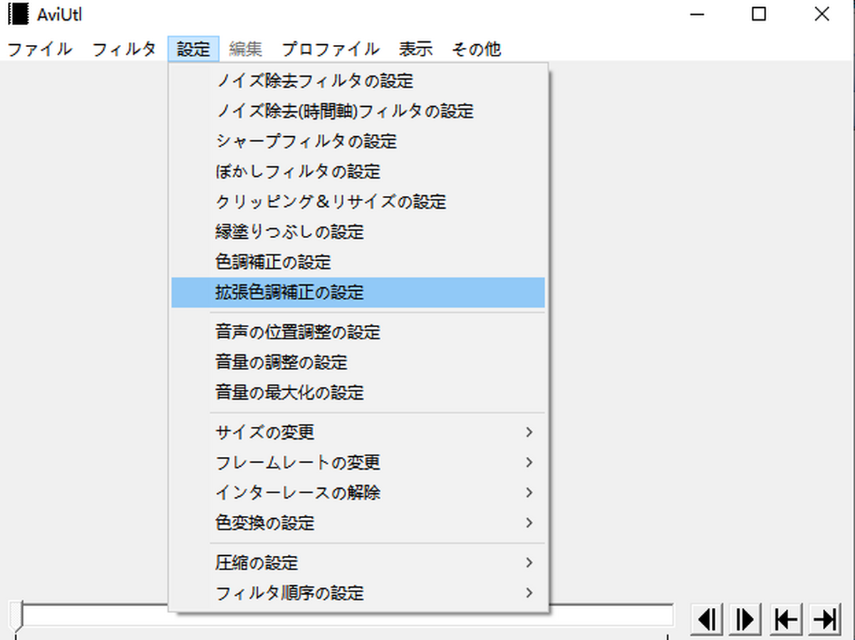The height and width of the screenshot is (640, 855).
Task: Select 音量の最大化の設定
Action: click(358, 393)
